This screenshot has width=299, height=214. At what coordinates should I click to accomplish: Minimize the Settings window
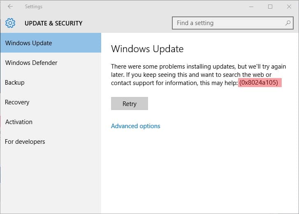[x=251, y=7]
